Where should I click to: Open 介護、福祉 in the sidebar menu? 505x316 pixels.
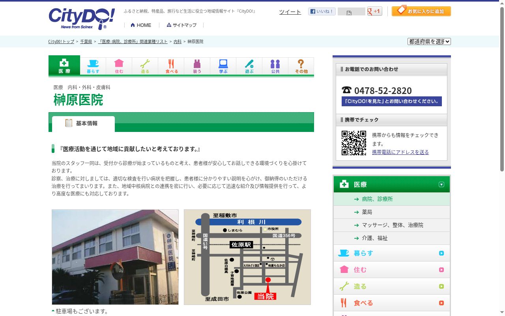pyautogui.click(x=392, y=238)
